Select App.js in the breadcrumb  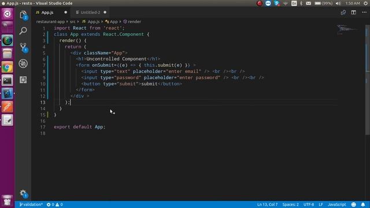coord(91,21)
